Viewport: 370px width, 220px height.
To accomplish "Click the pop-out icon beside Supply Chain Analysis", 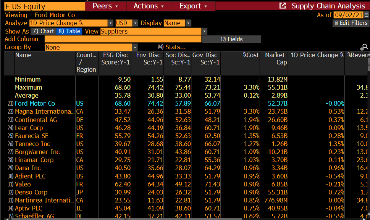I will pos(283,6).
